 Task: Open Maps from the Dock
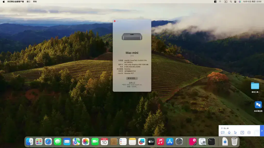[x=76, y=142]
